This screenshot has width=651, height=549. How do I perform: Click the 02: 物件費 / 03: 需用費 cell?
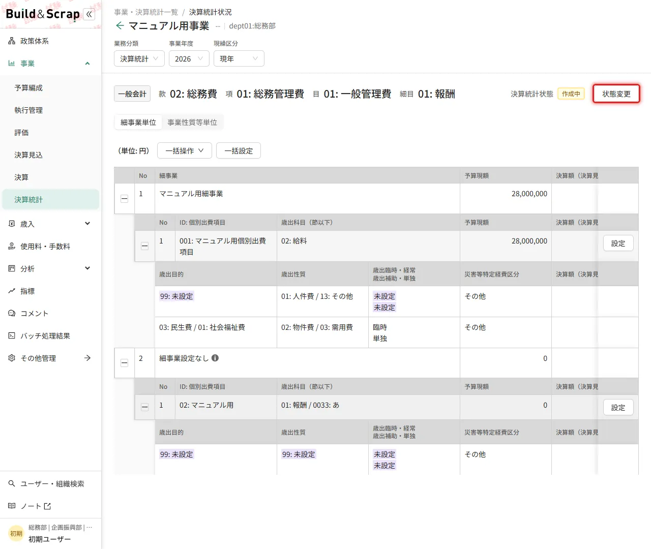click(322, 332)
